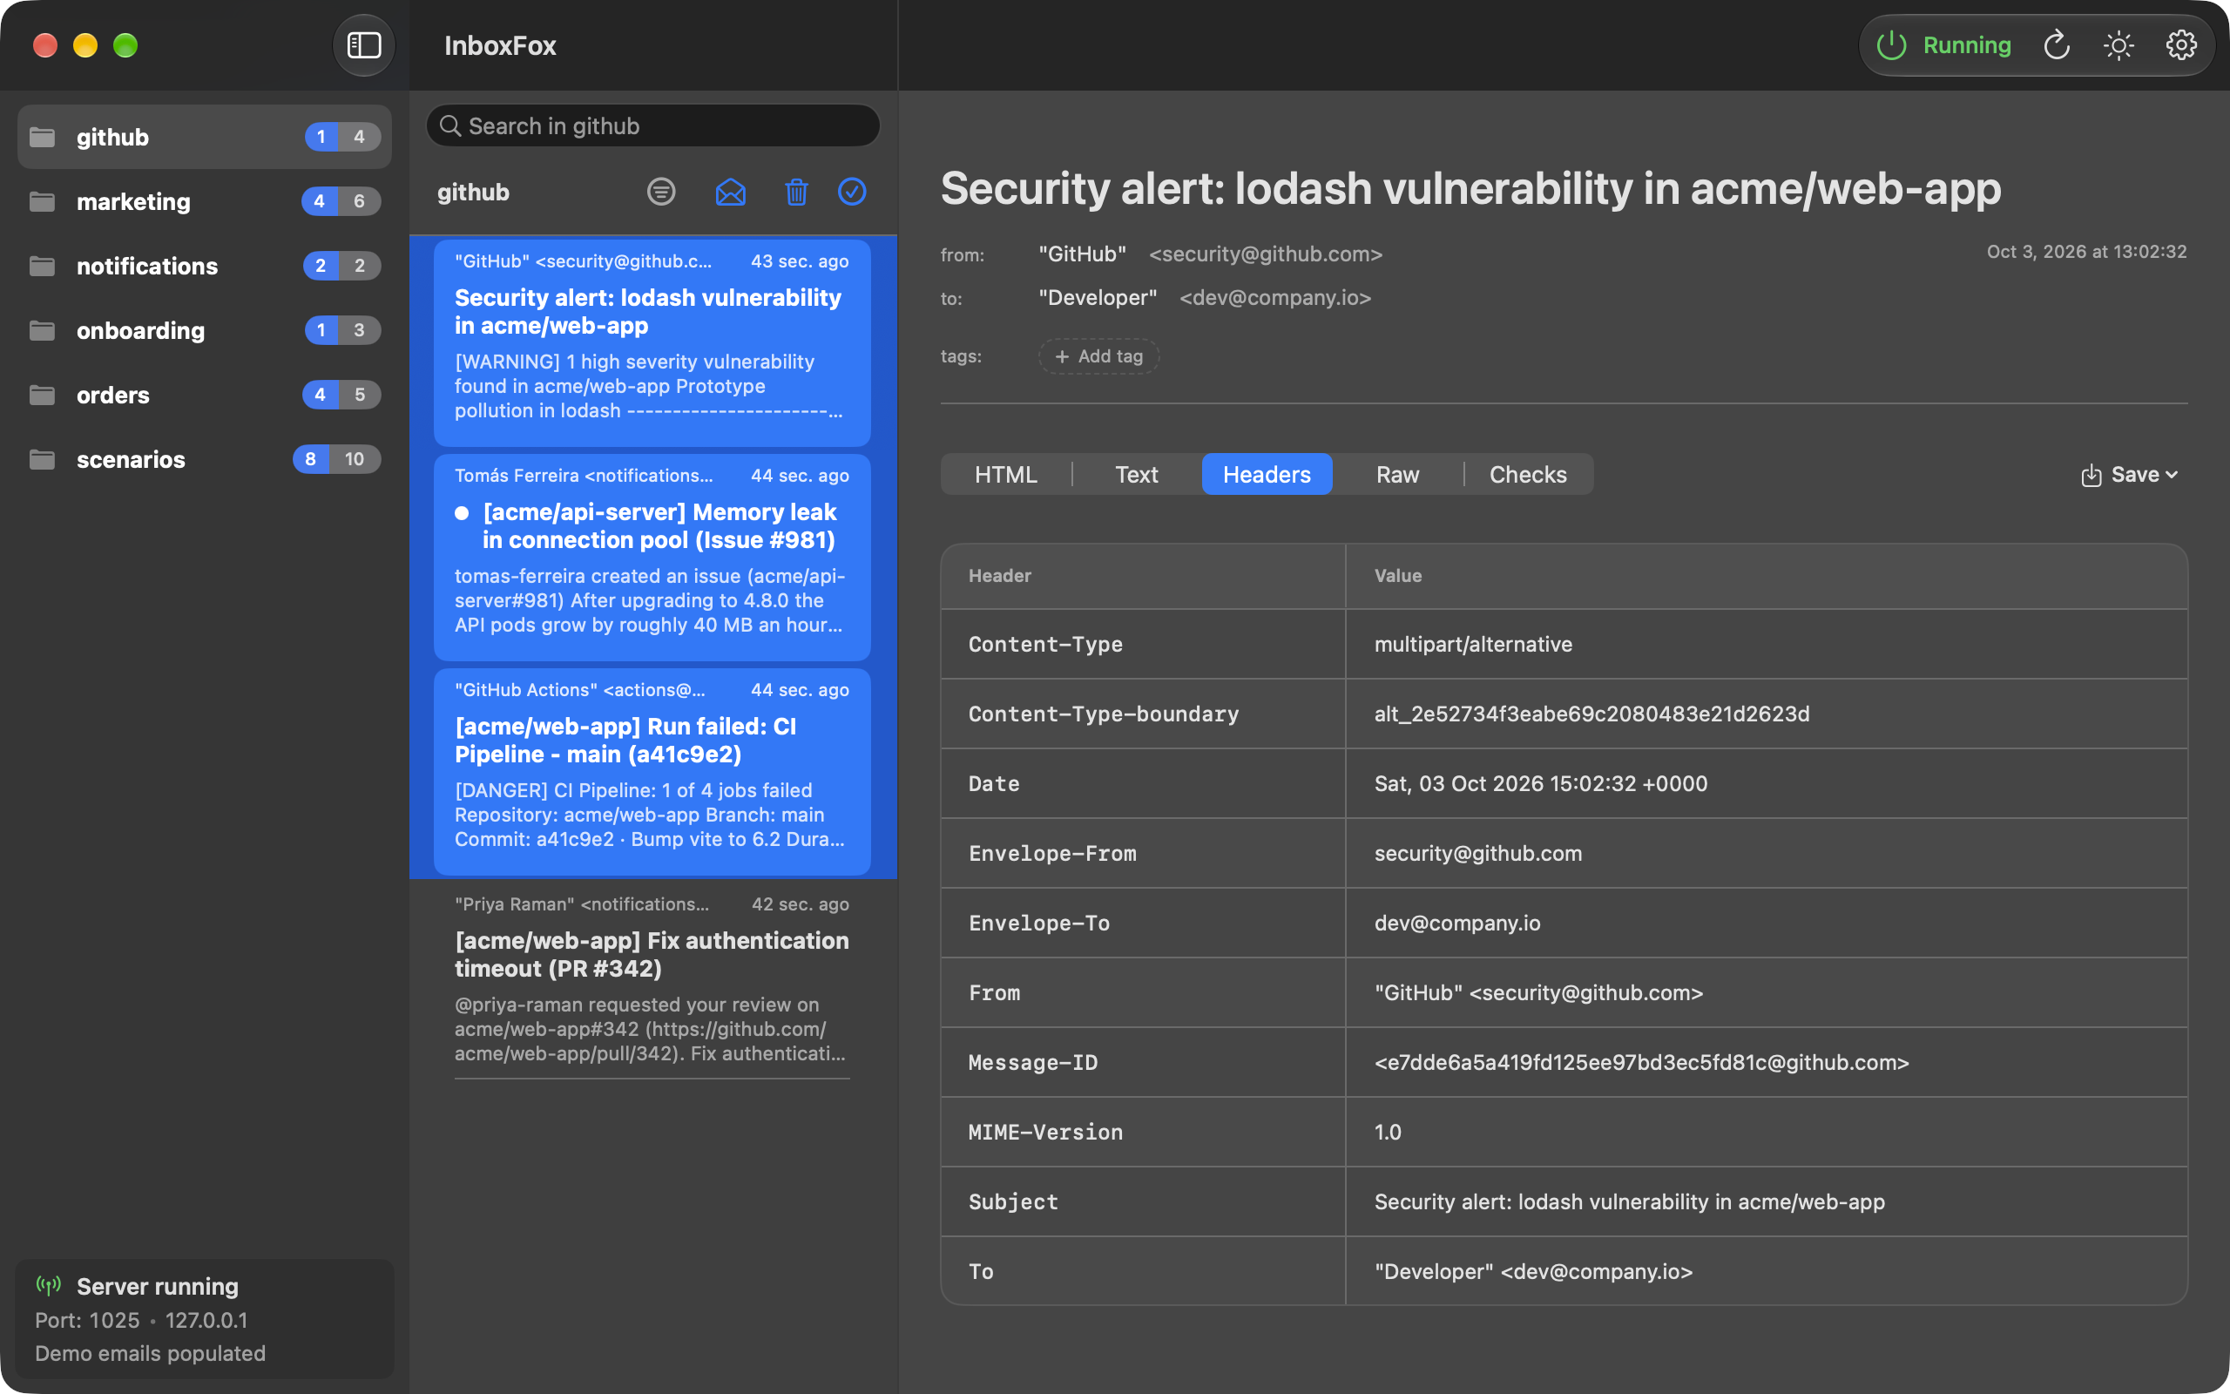Focus the Search in github field
This screenshot has width=2230, height=1394.
coord(653,125)
